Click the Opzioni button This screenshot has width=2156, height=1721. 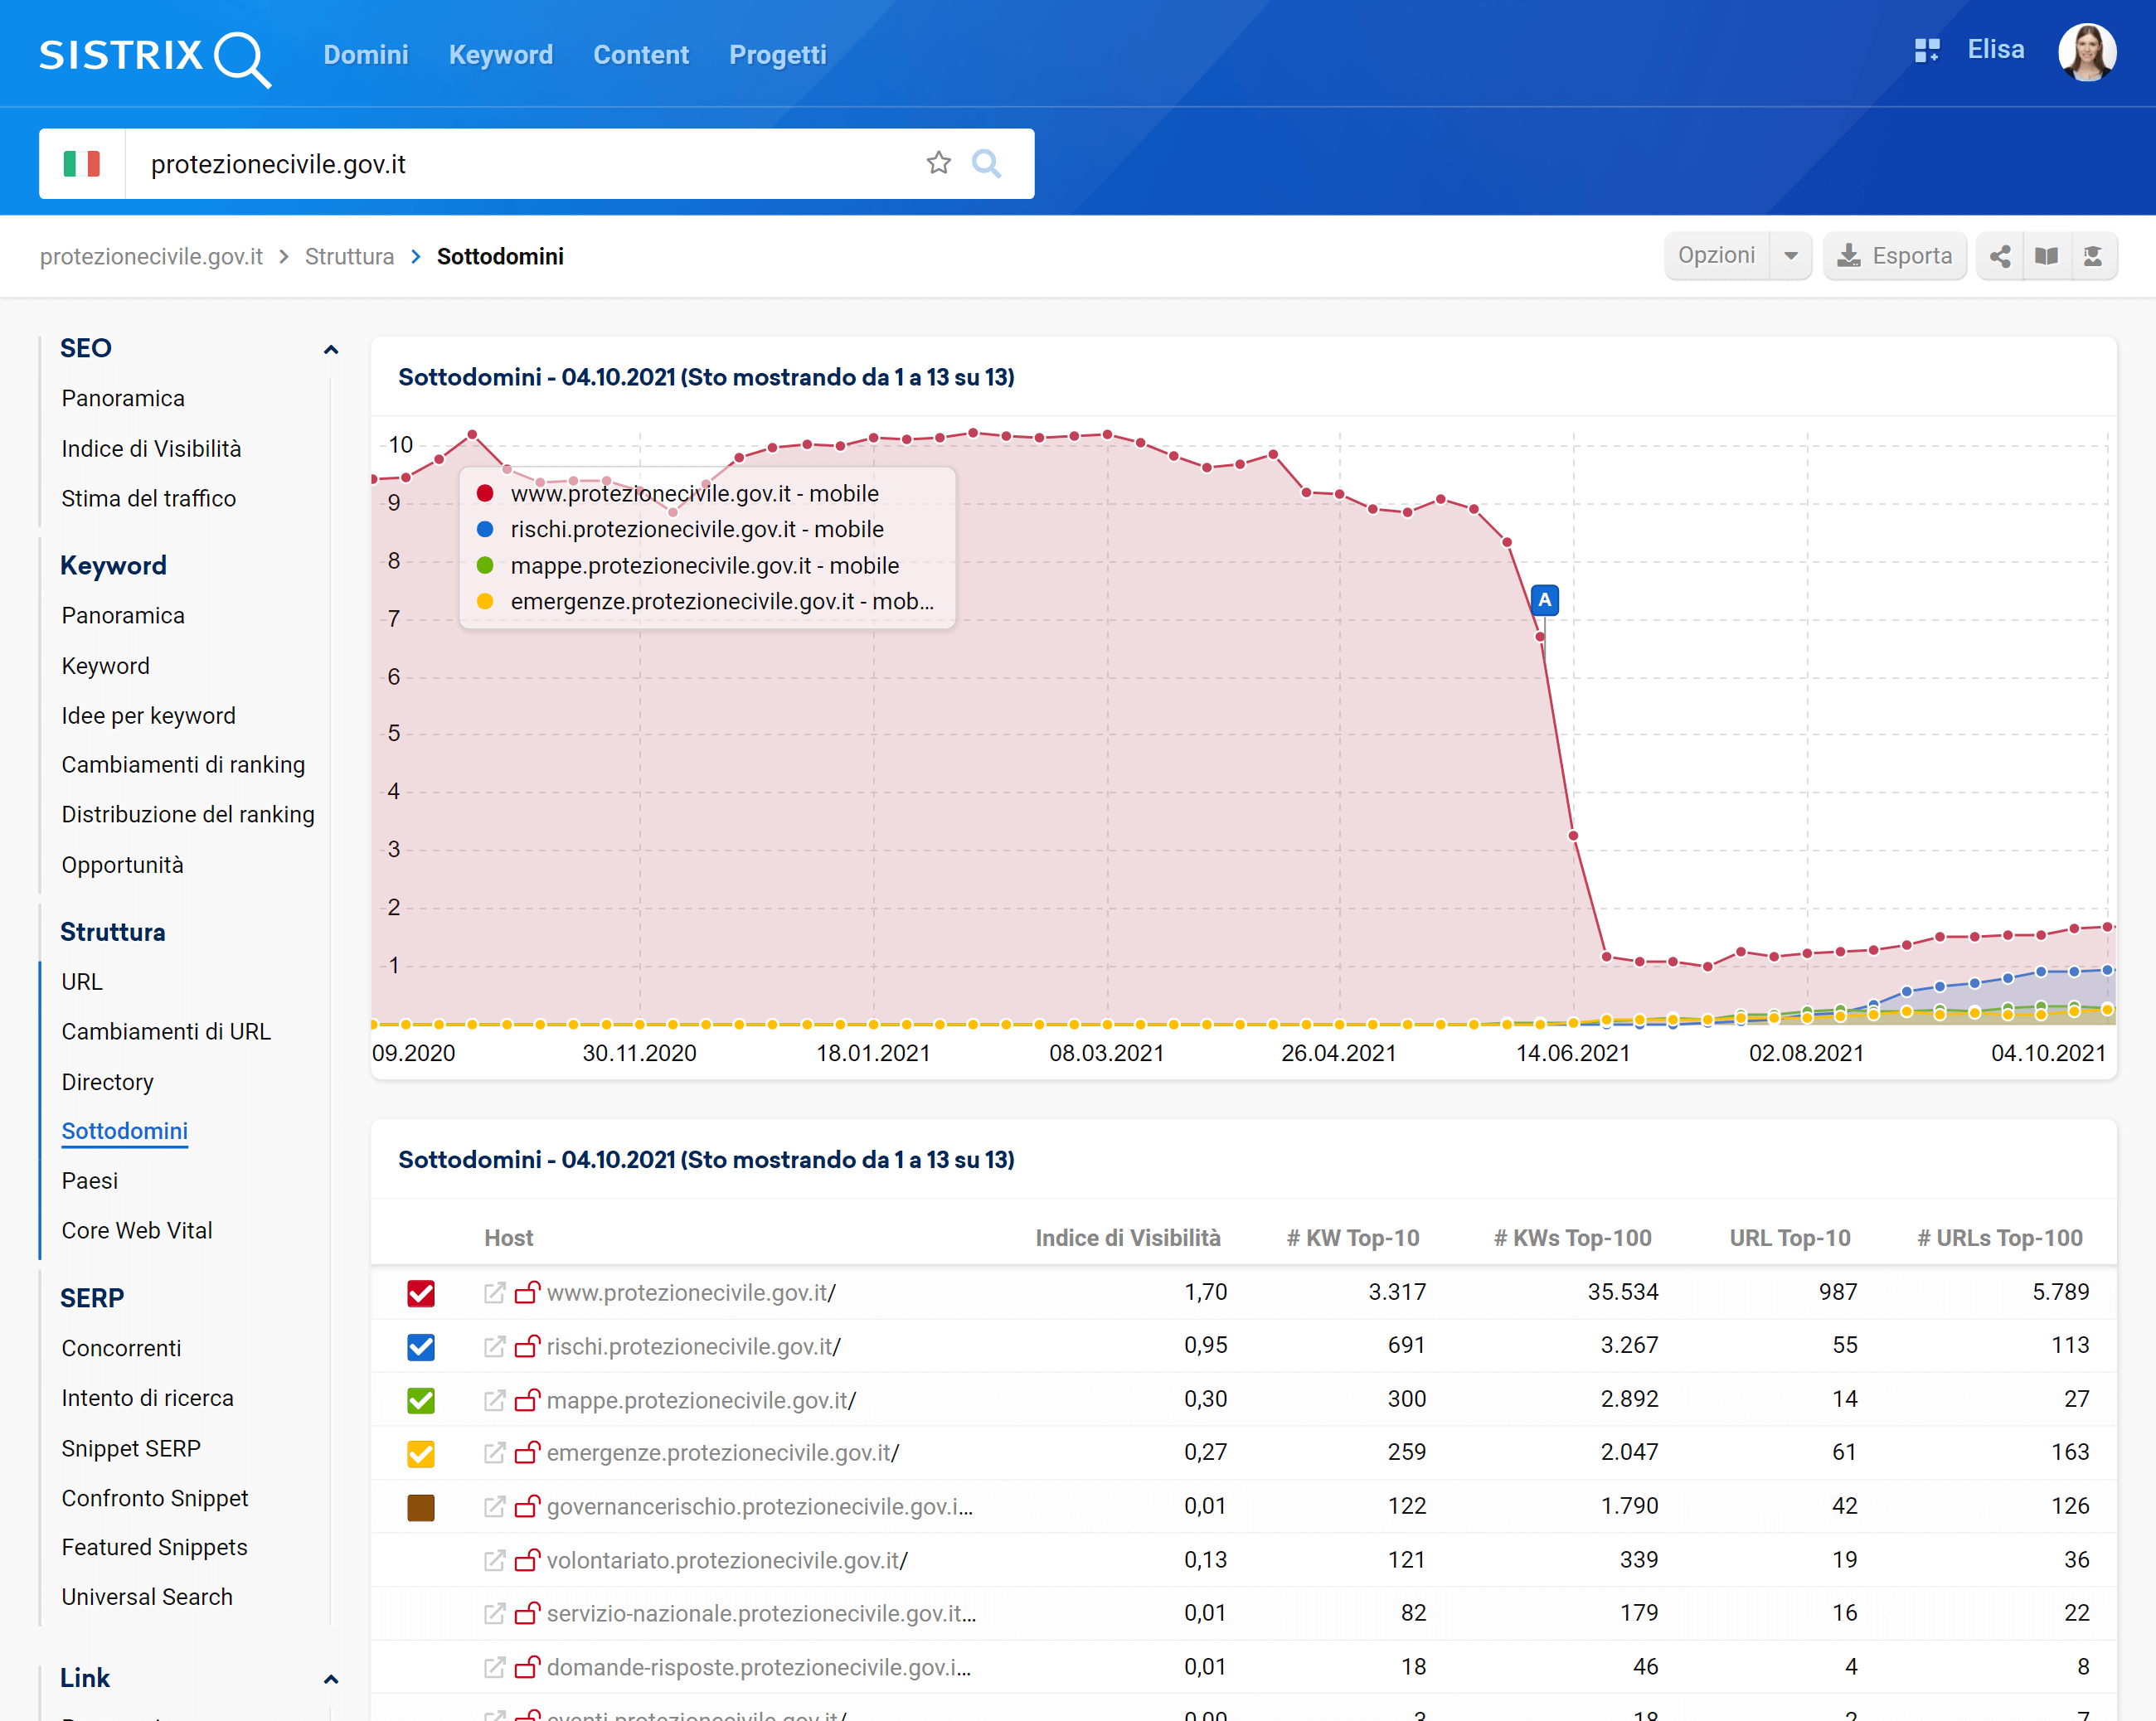click(1717, 256)
